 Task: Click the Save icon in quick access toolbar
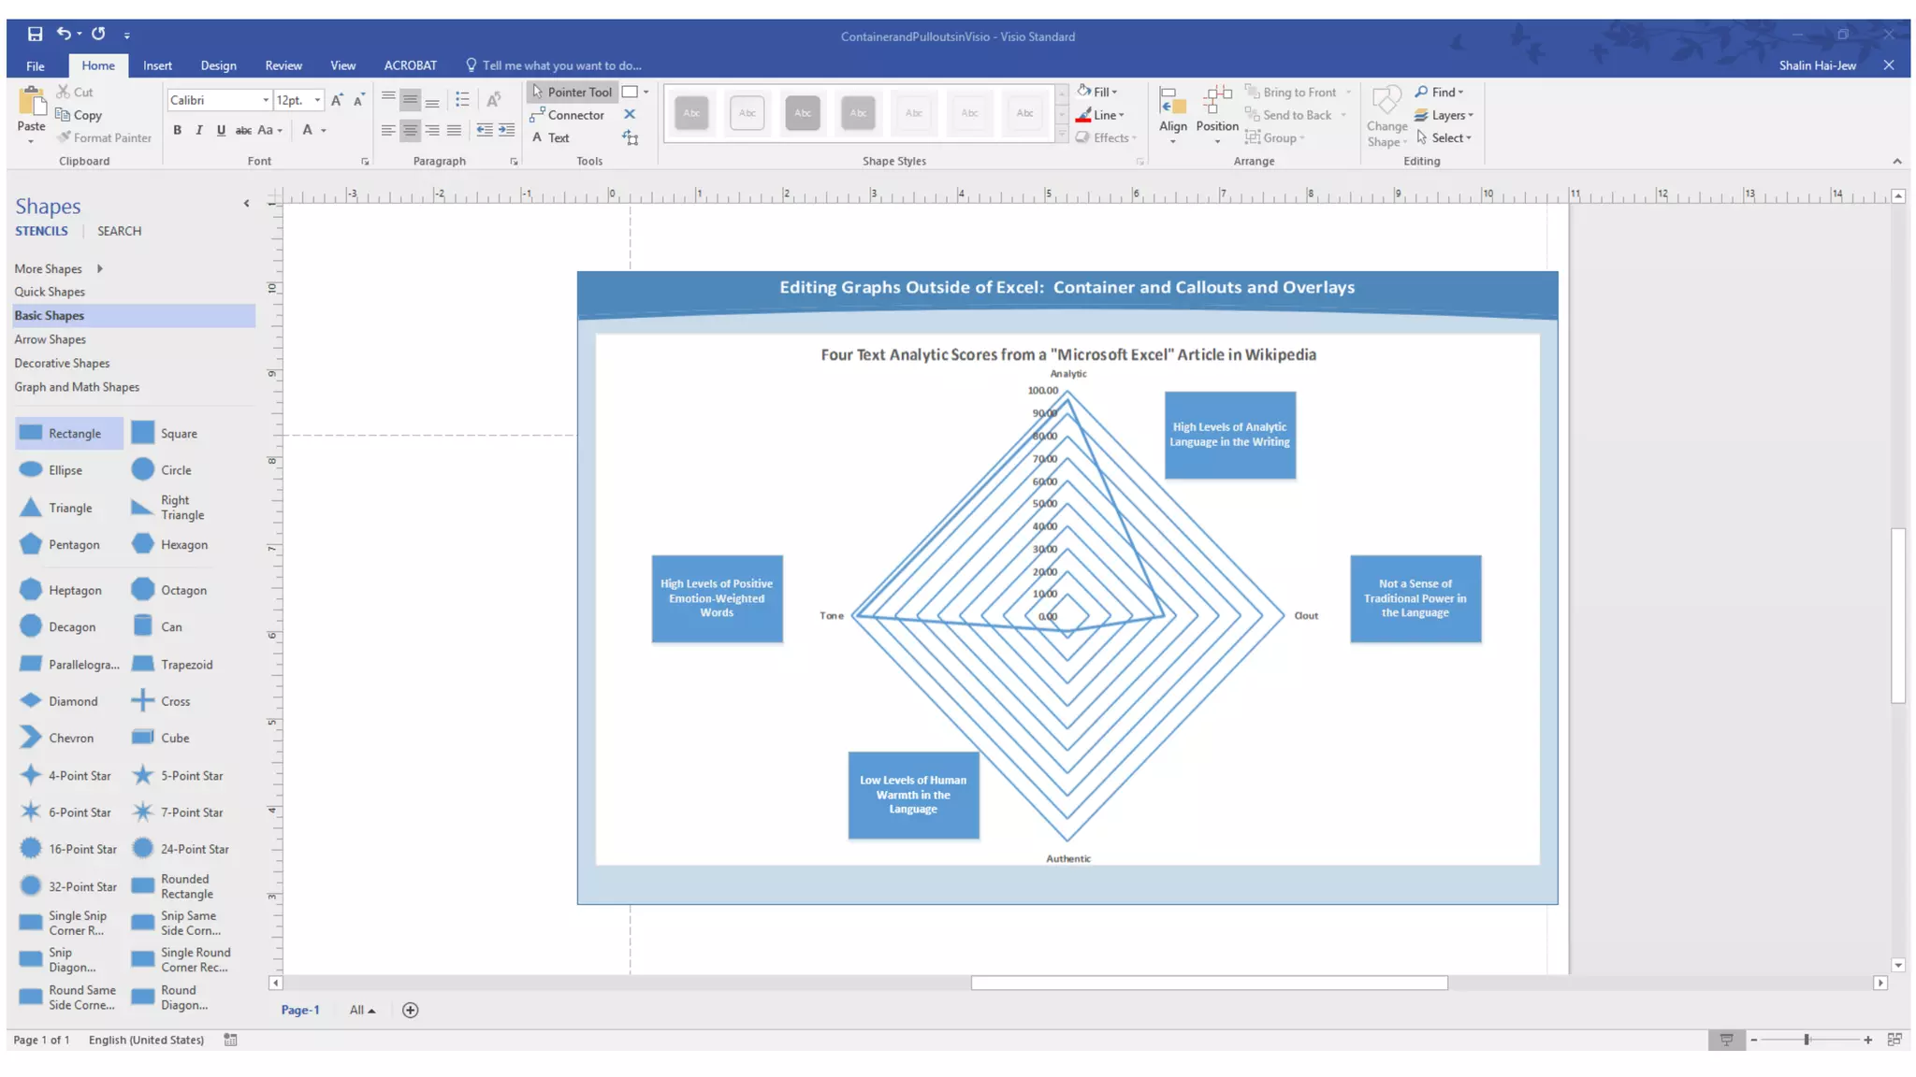pos(35,34)
